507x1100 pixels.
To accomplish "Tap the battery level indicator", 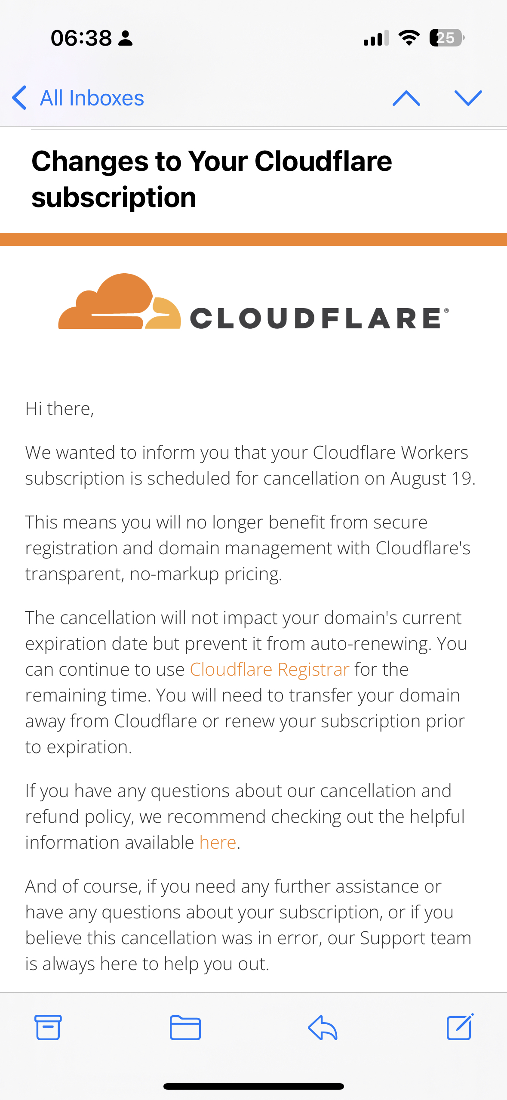I will click(x=446, y=38).
